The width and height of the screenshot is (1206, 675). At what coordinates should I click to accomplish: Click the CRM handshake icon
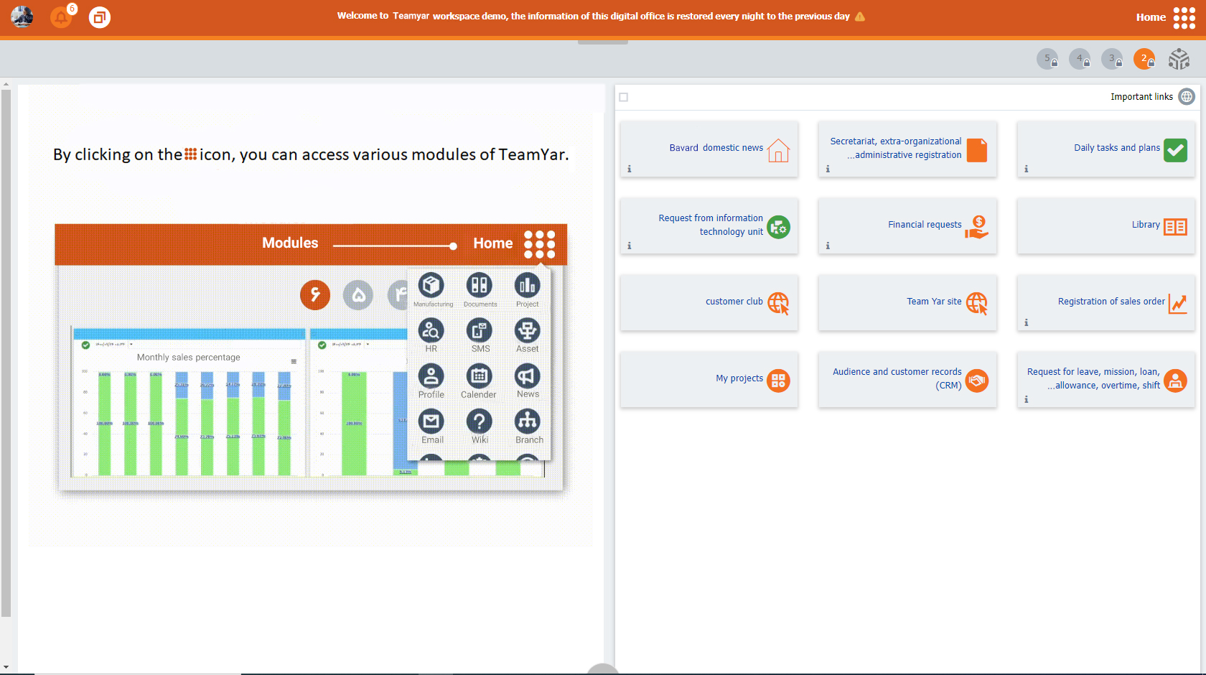(977, 381)
